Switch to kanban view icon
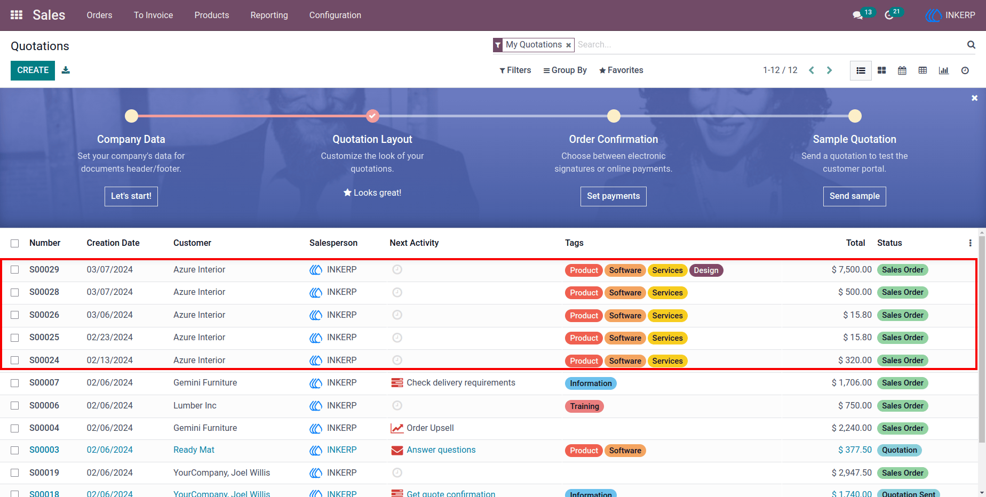This screenshot has height=497, width=986. point(881,70)
